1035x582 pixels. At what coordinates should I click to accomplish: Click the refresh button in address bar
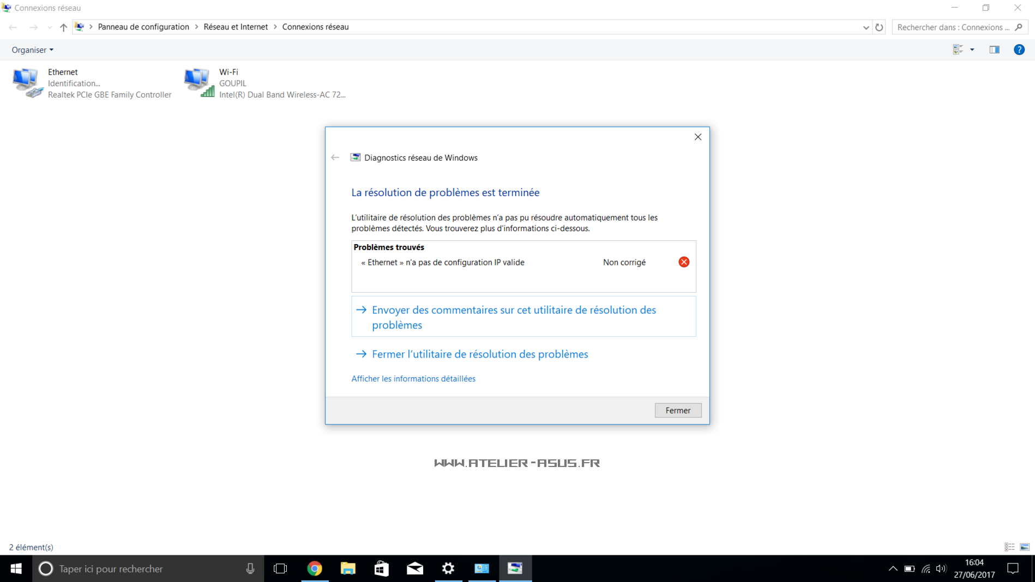pyautogui.click(x=879, y=27)
